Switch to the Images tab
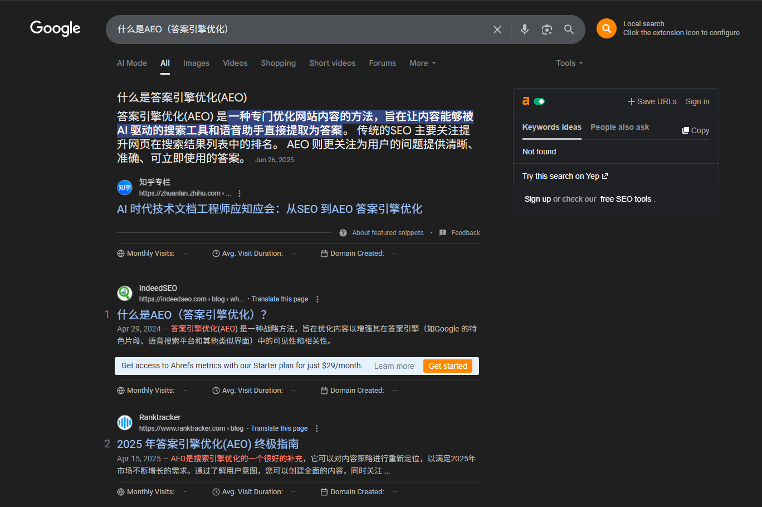This screenshot has width=762, height=507. click(x=197, y=63)
